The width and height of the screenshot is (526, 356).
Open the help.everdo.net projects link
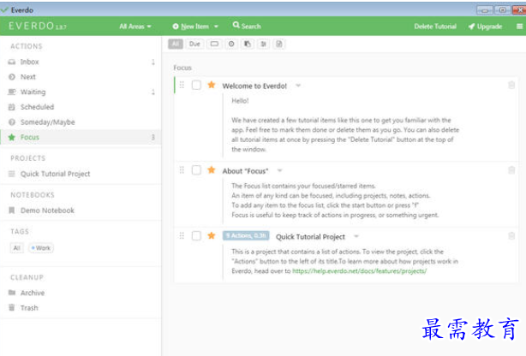click(359, 271)
